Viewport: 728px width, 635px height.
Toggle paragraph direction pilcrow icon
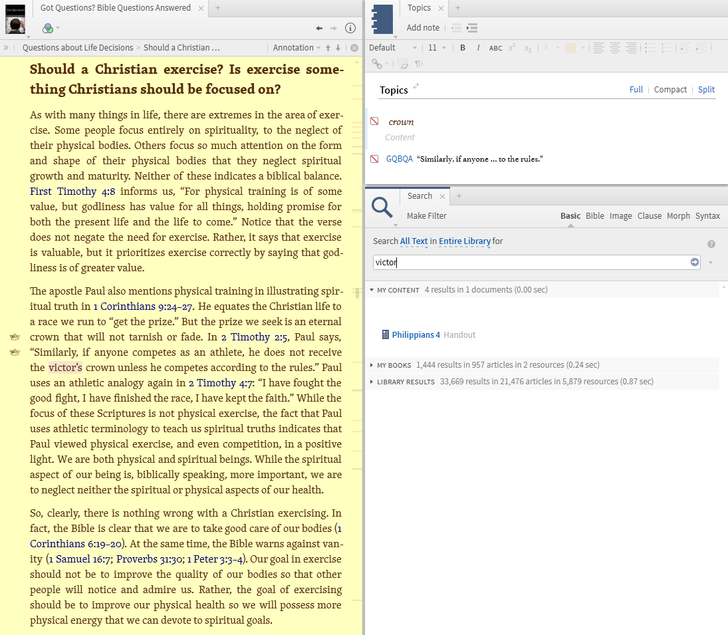[419, 64]
